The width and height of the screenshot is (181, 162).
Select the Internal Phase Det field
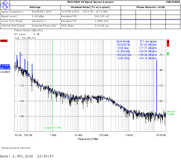44,26
